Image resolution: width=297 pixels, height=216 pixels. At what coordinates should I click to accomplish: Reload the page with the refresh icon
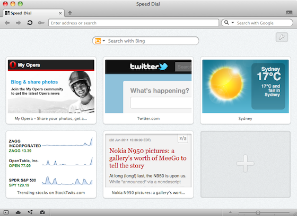(30, 23)
